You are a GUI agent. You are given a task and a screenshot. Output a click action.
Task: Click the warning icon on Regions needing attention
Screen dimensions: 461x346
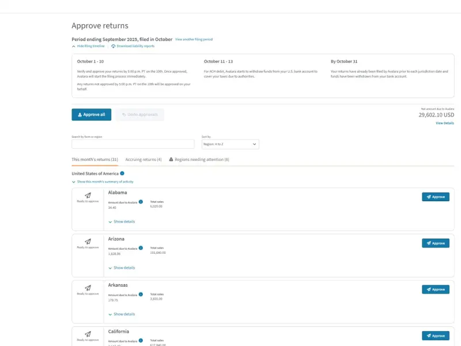point(171,159)
